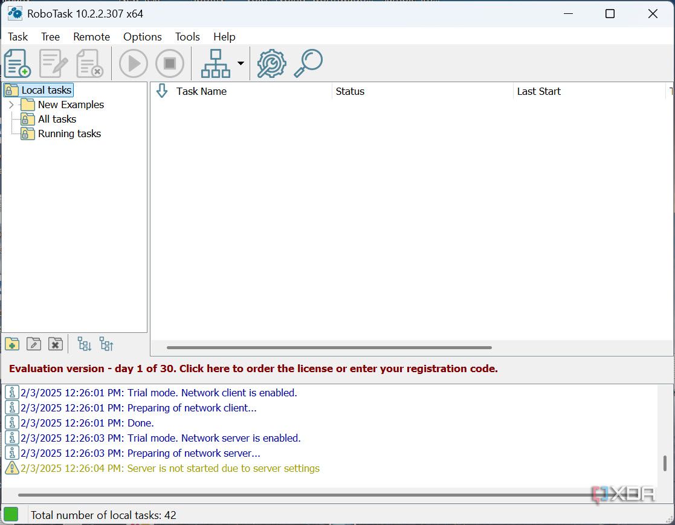Click the search magnifier icon
The height and width of the screenshot is (525, 675).
click(x=308, y=63)
